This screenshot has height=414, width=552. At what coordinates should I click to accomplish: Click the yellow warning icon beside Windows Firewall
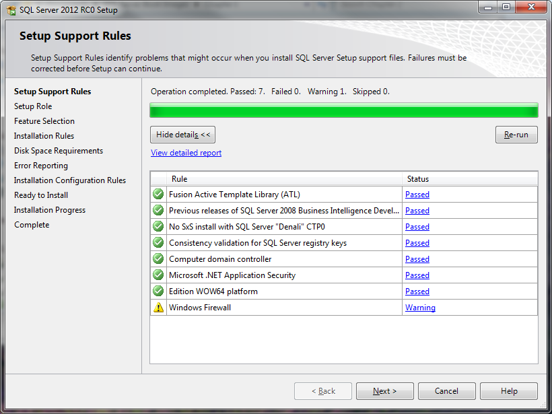click(x=158, y=308)
